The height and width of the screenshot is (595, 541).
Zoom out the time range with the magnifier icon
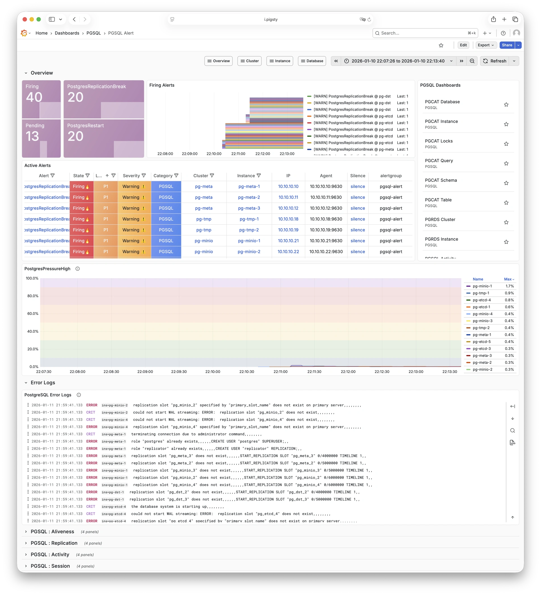coord(472,61)
